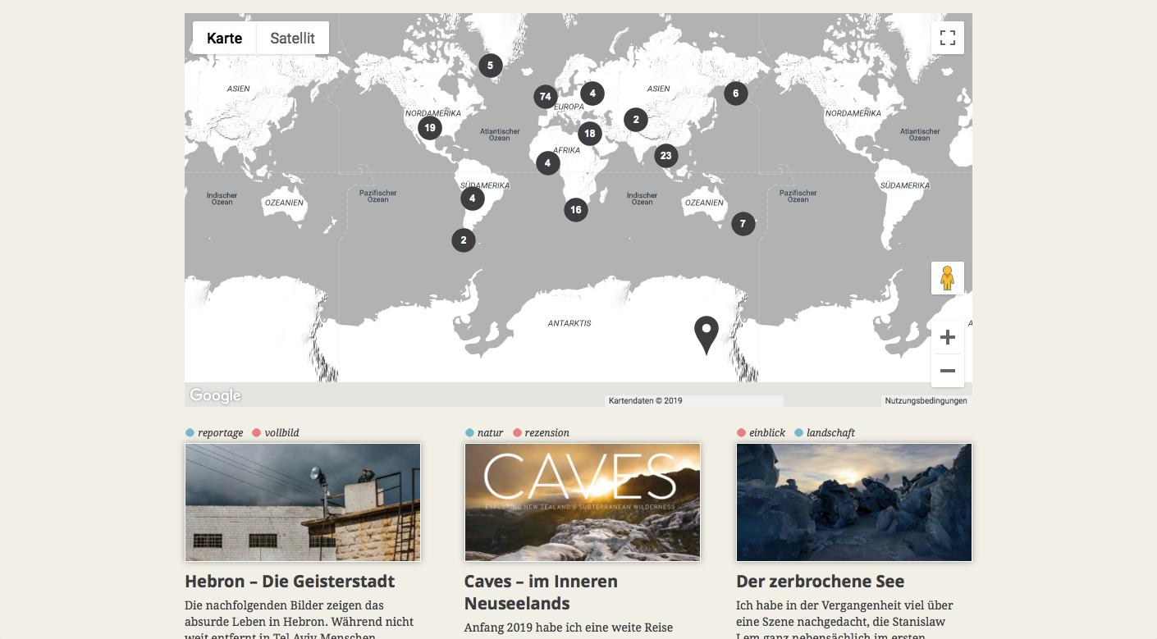This screenshot has height=639, width=1157.
Task: Filter by the landschaft tag
Action: [830, 433]
